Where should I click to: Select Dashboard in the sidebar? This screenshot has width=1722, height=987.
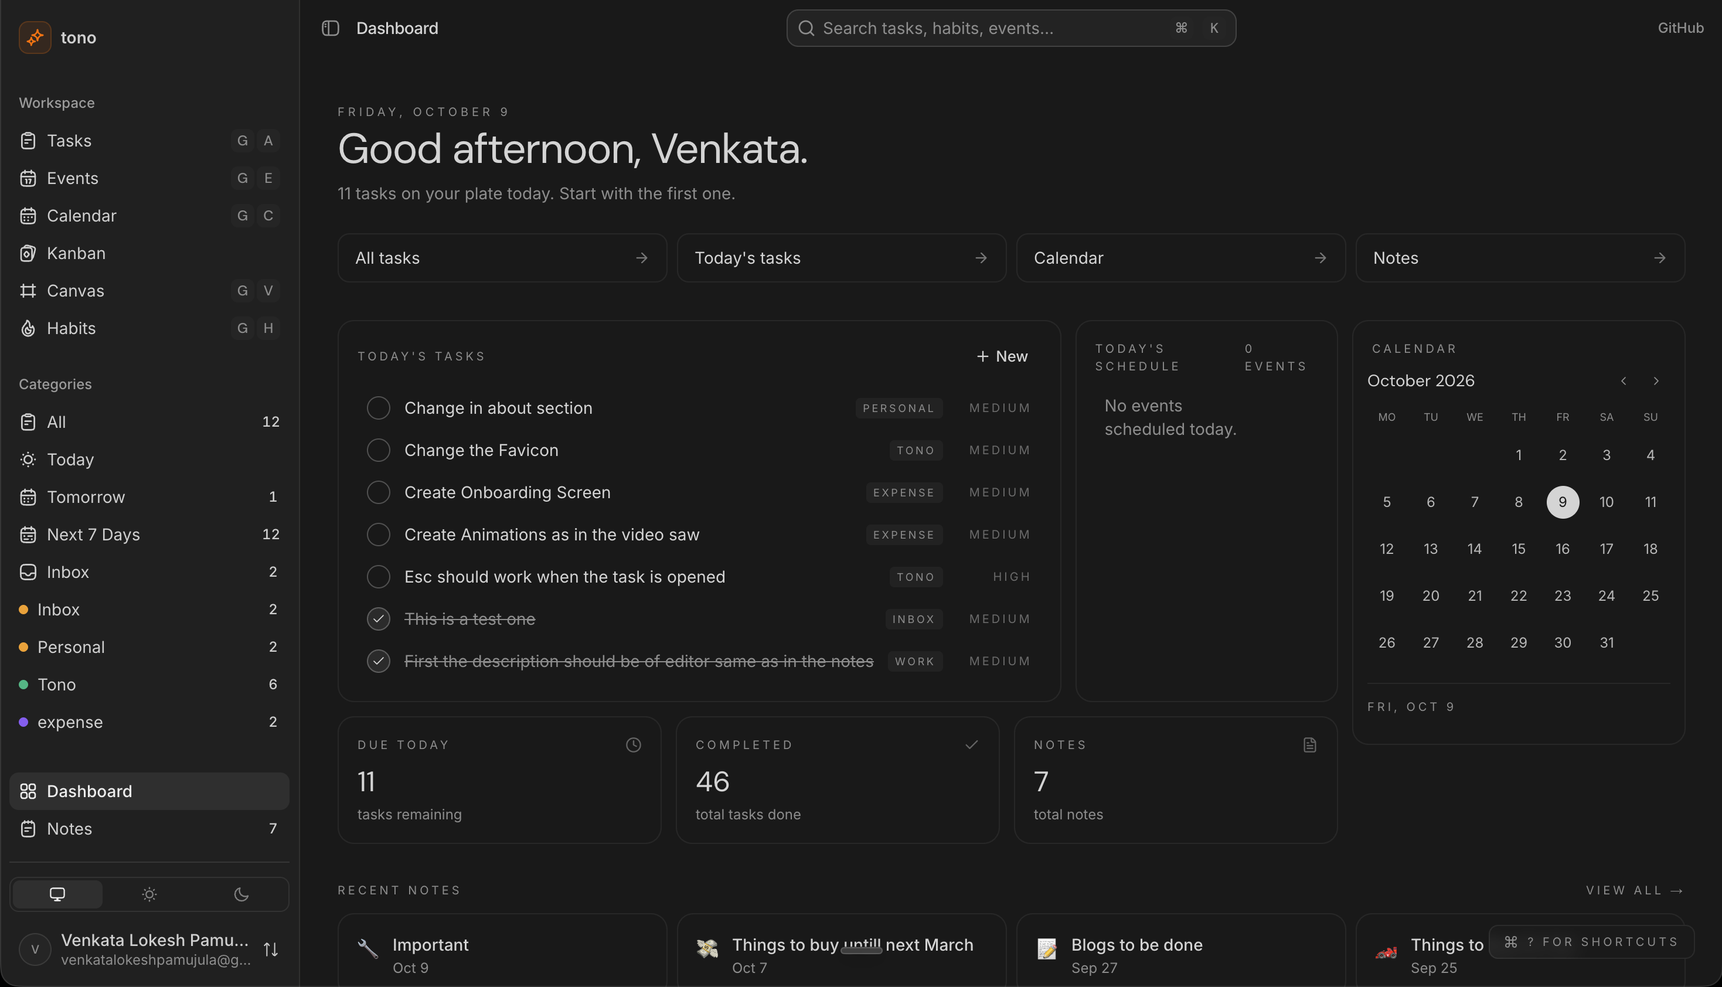coord(149,791)
